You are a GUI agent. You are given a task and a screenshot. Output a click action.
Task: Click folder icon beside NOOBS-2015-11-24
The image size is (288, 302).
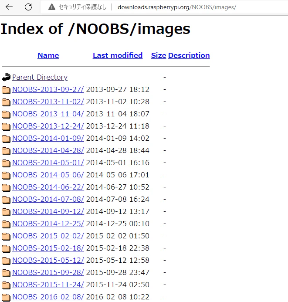coord(6,285)
